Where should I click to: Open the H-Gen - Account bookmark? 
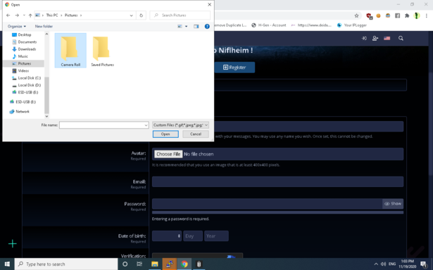[x=269, y=25]
